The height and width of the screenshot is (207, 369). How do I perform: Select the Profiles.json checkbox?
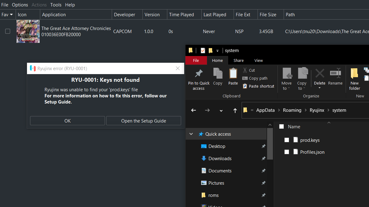coord(287,152)
